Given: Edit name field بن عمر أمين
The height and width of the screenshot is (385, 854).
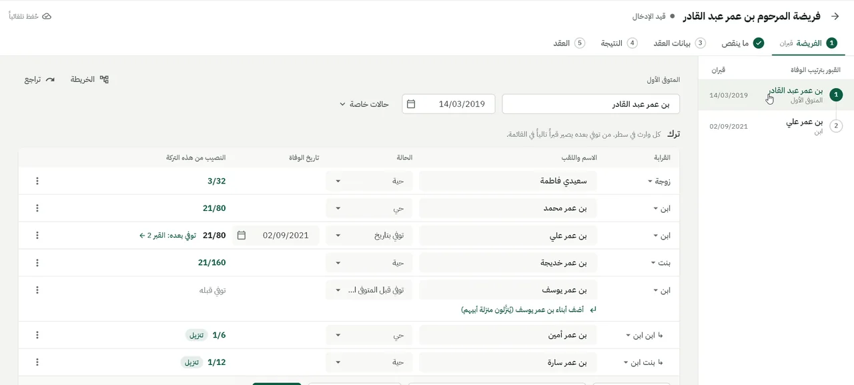Looking at the screenshot, I should tap(508, 335).
